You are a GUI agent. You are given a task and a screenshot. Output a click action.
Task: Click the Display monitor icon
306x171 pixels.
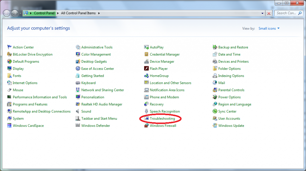point(9,69)
